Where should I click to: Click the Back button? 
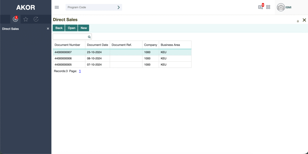(x=59, y=28)
